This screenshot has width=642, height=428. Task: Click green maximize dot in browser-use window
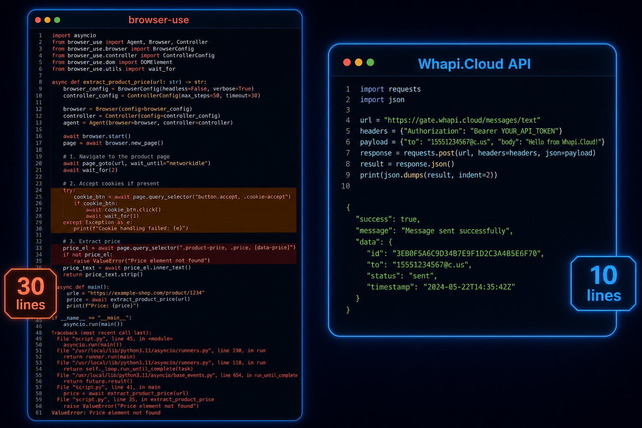(57, 20)
